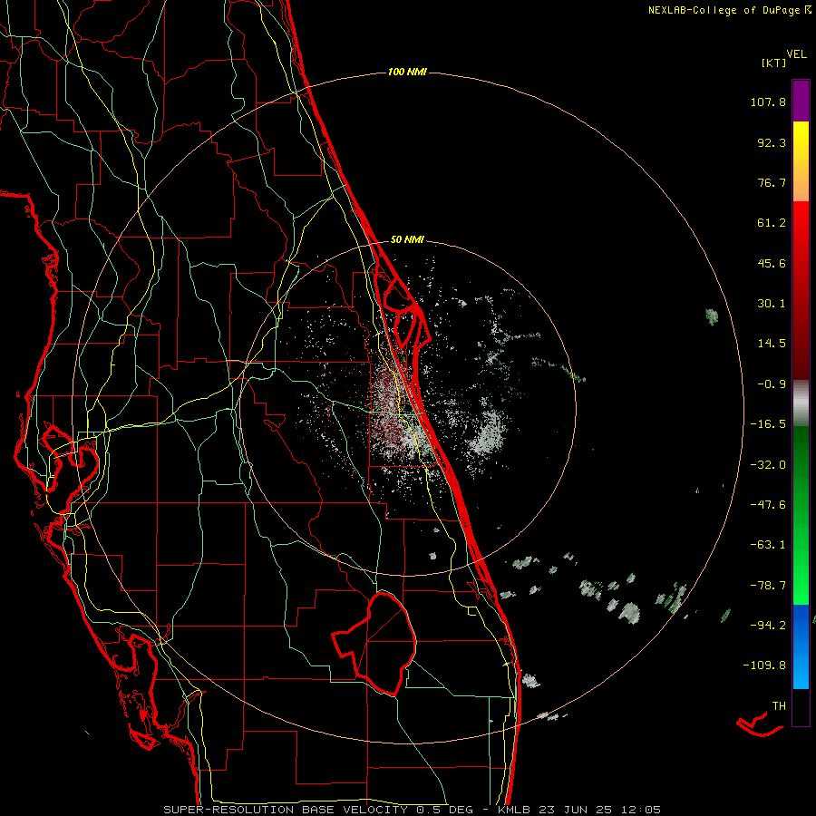The width and height of the screenshot is (816, 816).
Task: Click the 14.5 velocity scale value
Action: point(772,344)
